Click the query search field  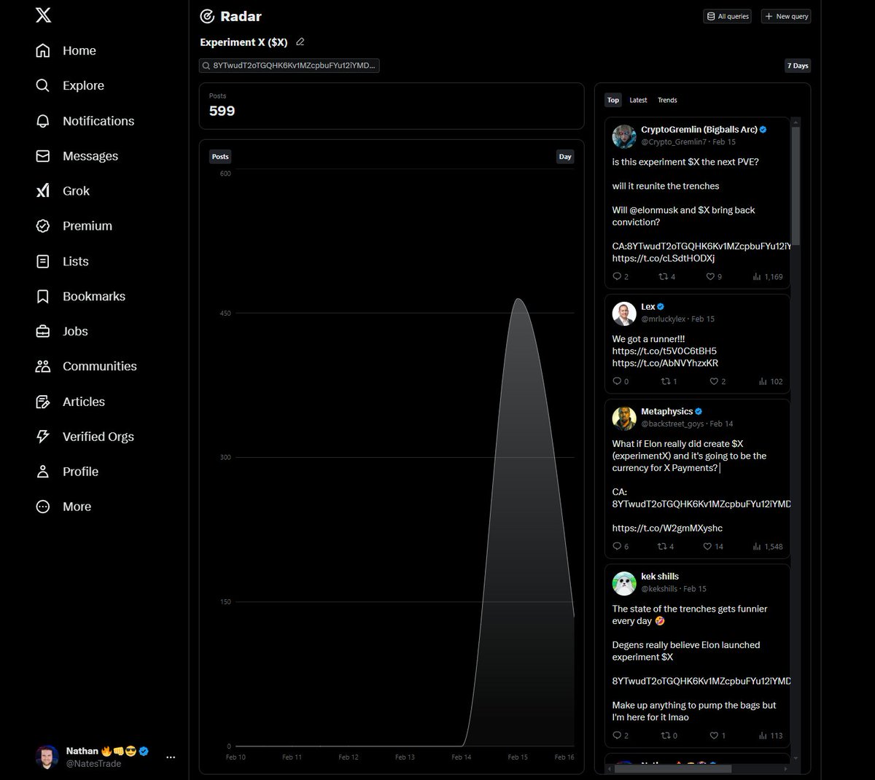[289, 66]
